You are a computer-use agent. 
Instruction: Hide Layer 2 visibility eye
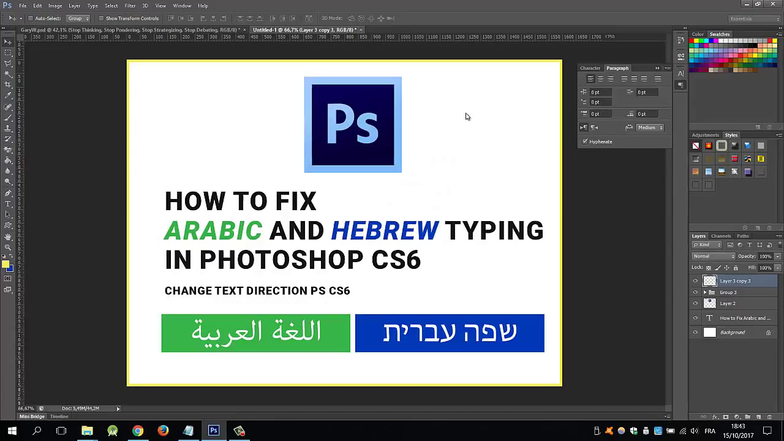(x=695, y=303)
